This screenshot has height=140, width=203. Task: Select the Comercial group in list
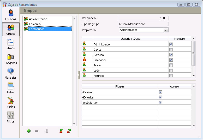35,24
